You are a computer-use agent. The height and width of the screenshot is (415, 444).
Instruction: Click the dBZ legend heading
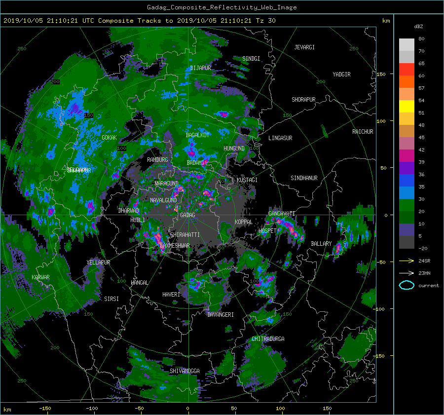(418, 27)
